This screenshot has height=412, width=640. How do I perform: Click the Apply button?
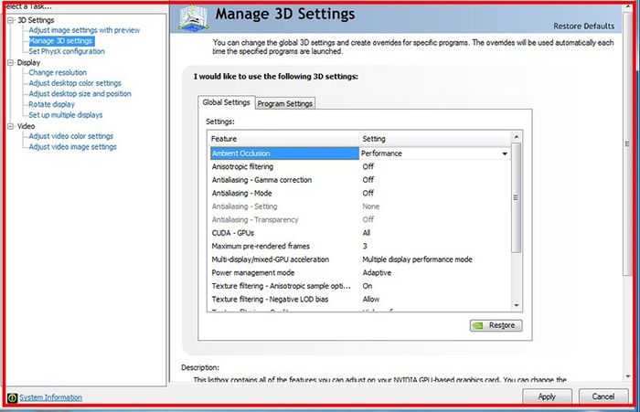click(x=547, y=396)
